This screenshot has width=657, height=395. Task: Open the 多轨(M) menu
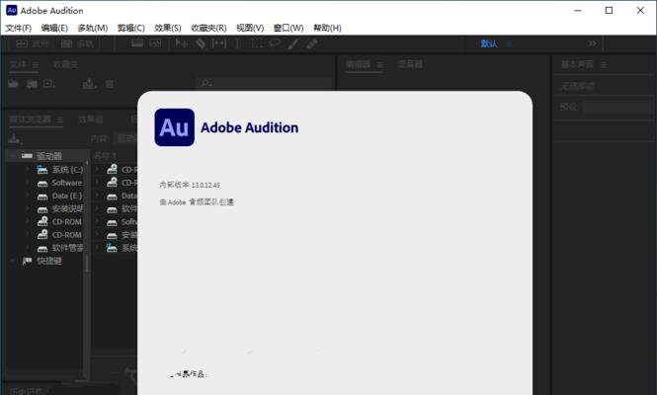coord(93,28)
